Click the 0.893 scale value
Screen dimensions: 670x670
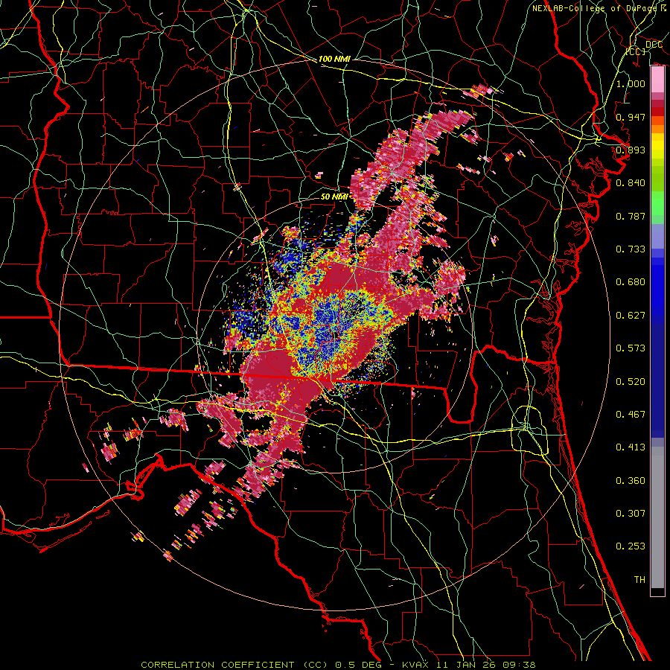631,150
